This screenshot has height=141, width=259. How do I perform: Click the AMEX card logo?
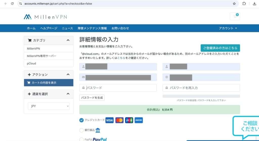point(139,120)
